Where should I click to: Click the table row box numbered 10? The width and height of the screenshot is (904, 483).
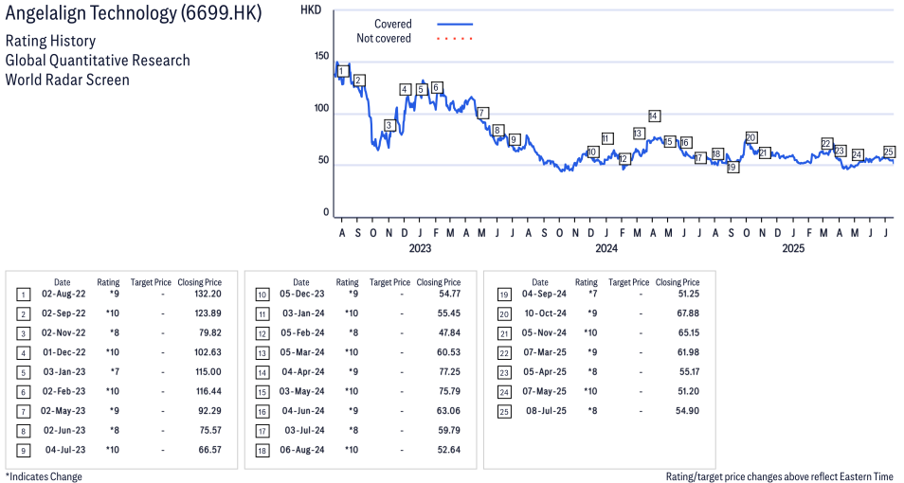click(x=262, y=295)
